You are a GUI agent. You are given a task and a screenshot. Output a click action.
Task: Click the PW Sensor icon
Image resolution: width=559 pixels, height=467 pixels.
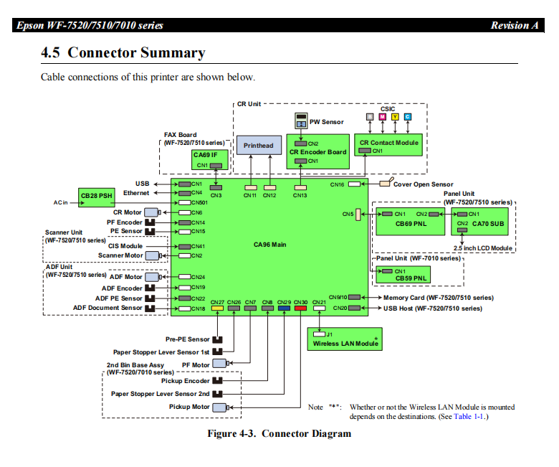302,120
